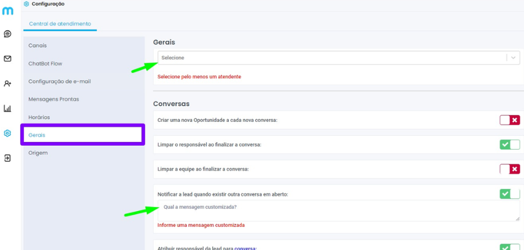Viewport: 524px width, 250px height.
Task: Switch to Central de atendimento tab
Action: pyautogui.click(x=60, y=24)
